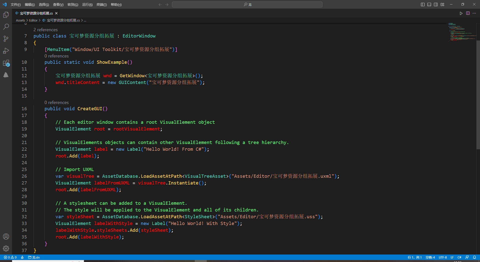Click on EditorWindow base class name
Viewport: 480px width, 262px height.
click(x=139, y=36)
